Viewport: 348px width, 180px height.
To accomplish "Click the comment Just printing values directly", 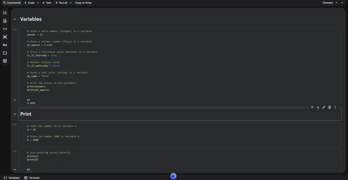I will coord(49,153).
